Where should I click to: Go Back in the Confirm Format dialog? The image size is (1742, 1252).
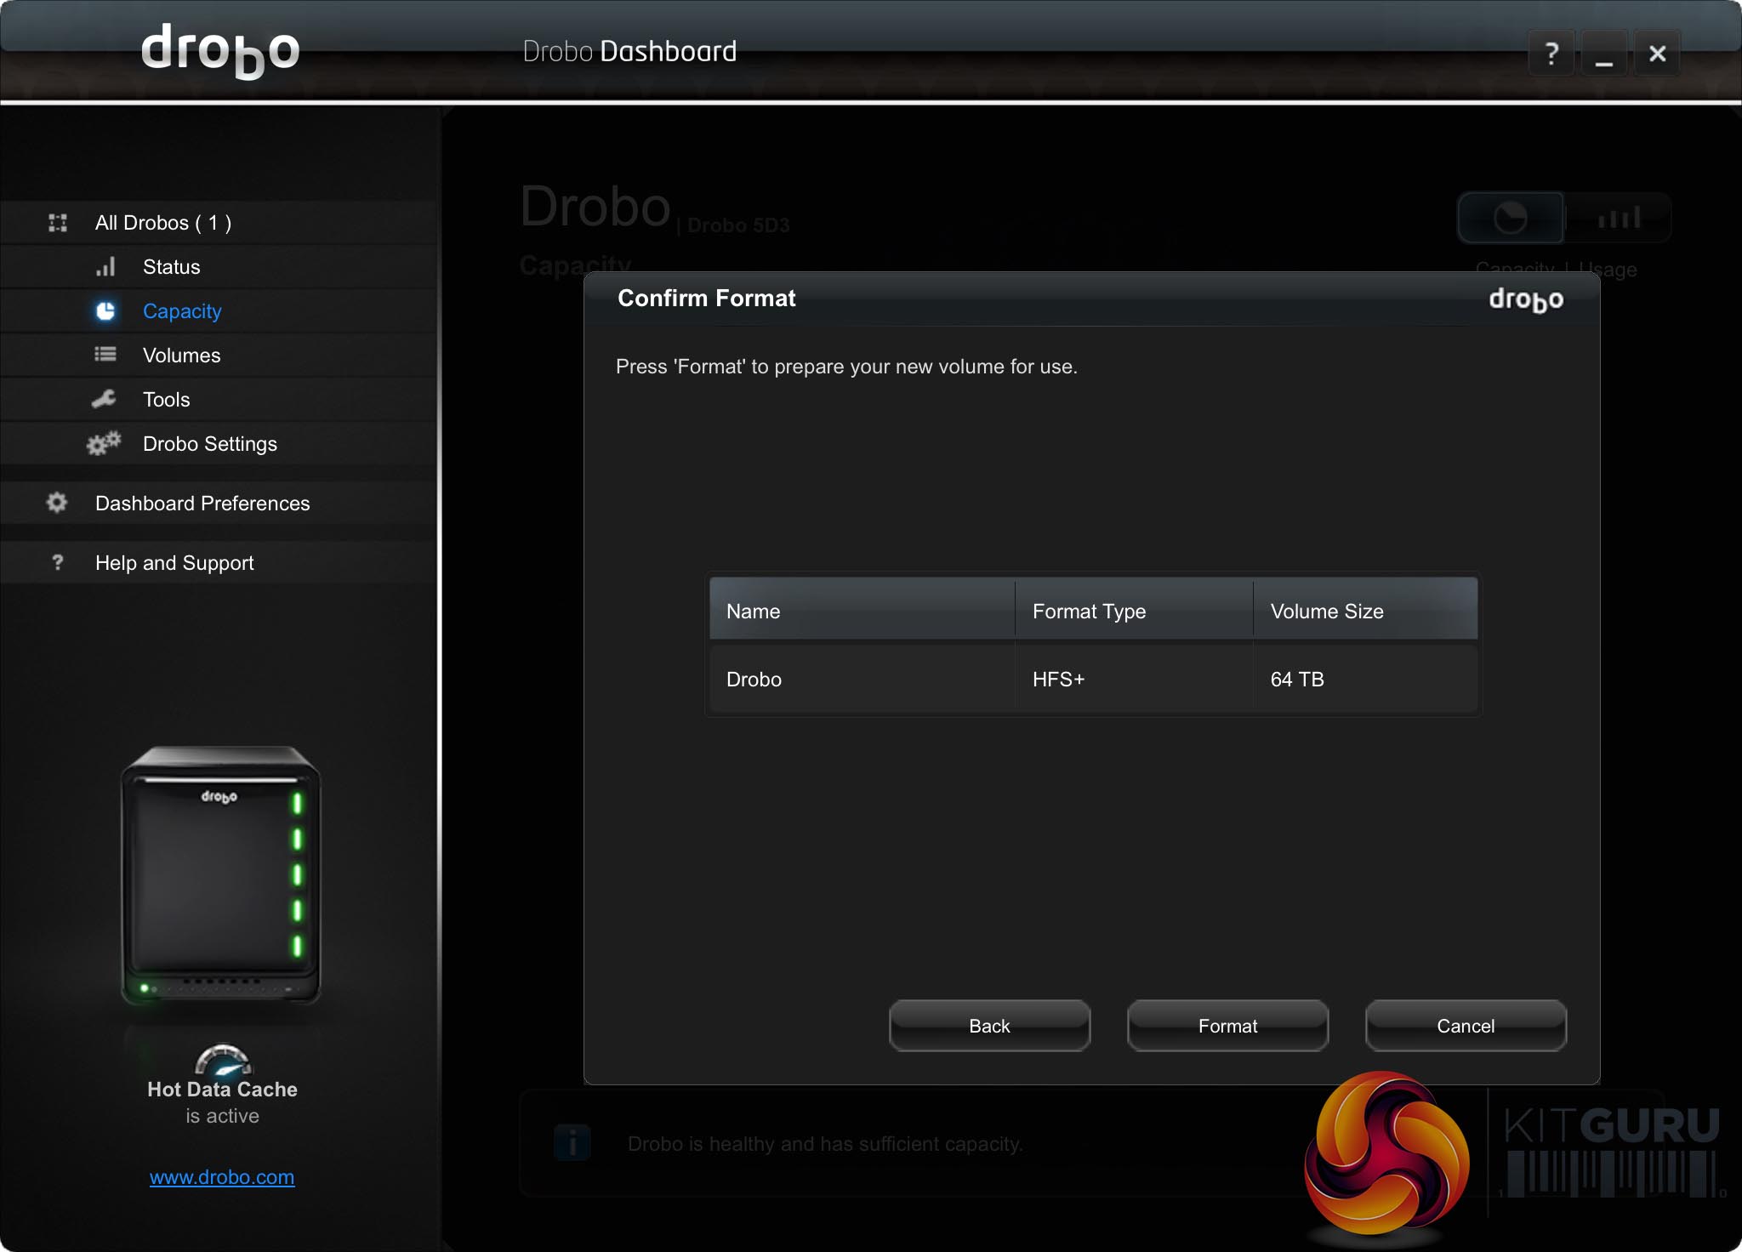[989, 1026]
